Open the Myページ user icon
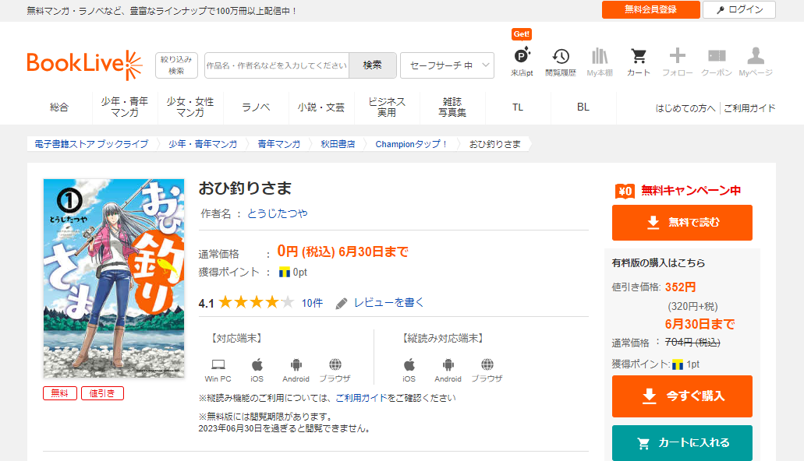 [x=755, y=57]
